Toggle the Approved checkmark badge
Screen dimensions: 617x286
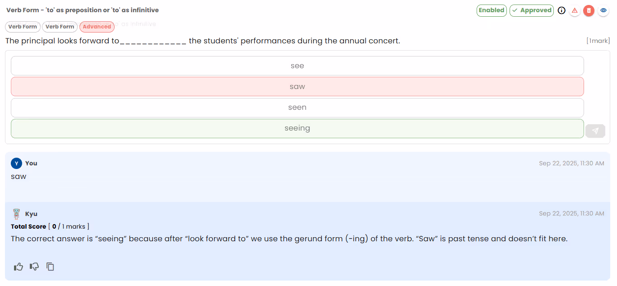(x=531, y=10)
